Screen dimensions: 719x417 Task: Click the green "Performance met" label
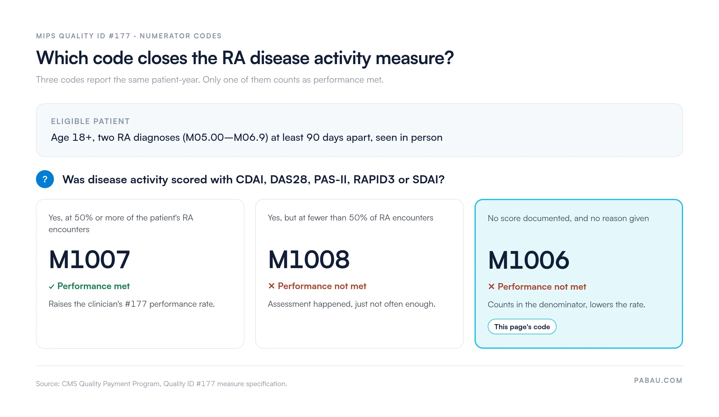[93, 286]
